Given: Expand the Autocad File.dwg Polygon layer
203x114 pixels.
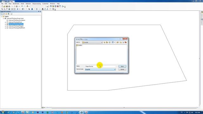Looking at the screenshot, I should point(5,26).
